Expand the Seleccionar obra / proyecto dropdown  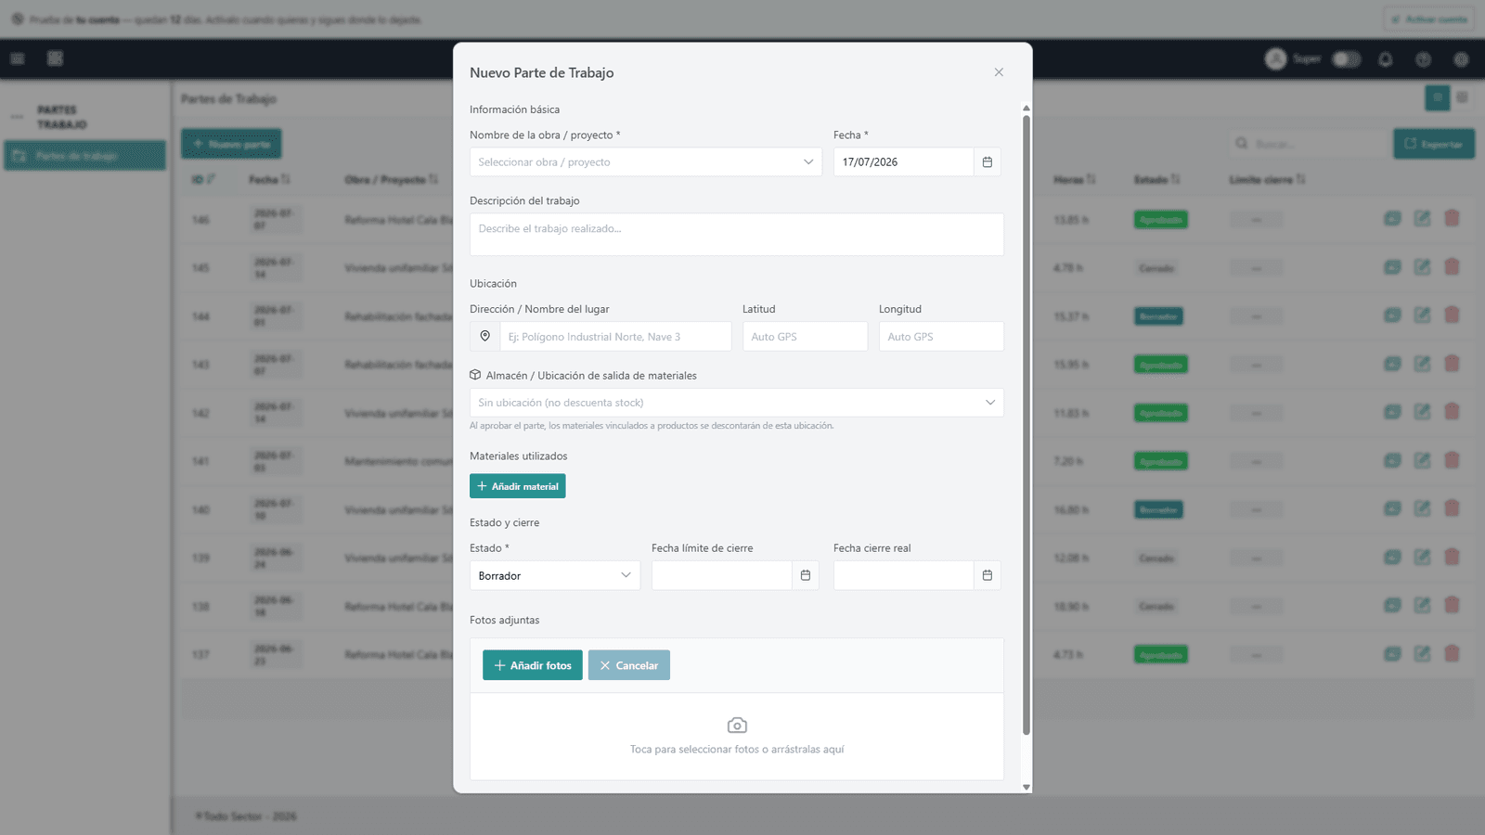[646, 162]
